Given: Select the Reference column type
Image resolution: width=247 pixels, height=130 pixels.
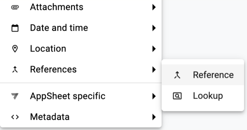Looking at the screenshot, I should pos(213,75).
